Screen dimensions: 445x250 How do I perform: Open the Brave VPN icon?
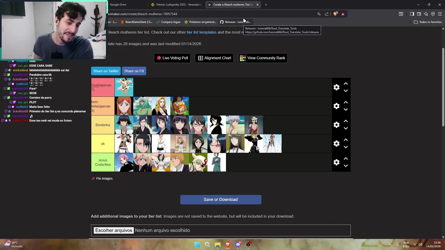(x=433, y=14)
